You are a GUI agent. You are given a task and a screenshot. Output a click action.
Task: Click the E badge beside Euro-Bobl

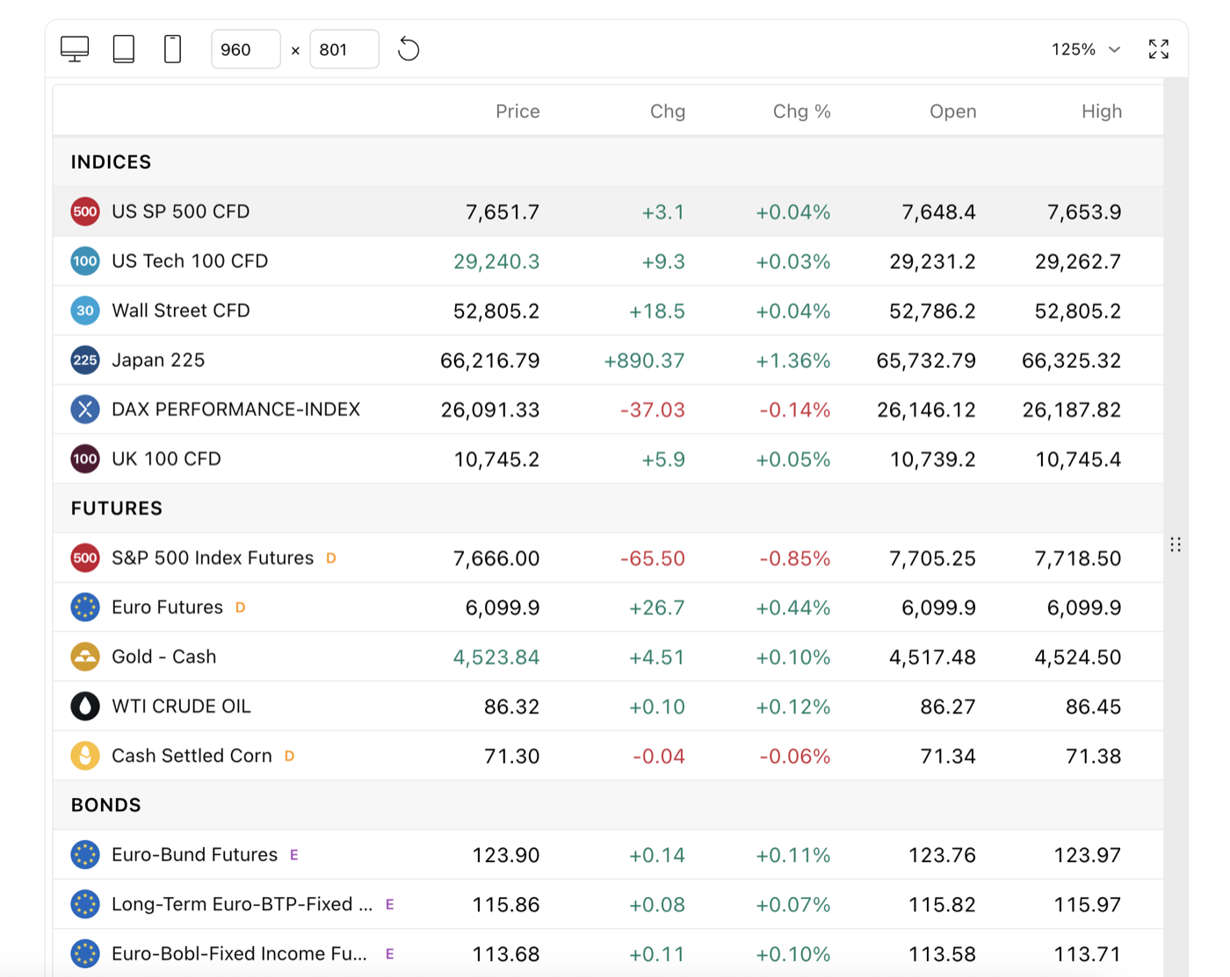(x=390, y=954)
